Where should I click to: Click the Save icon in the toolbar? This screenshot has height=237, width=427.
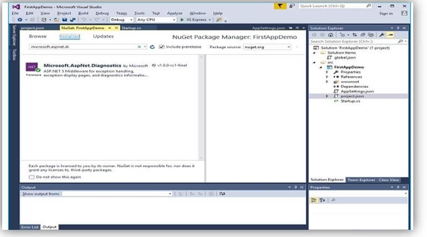point(65,20)
